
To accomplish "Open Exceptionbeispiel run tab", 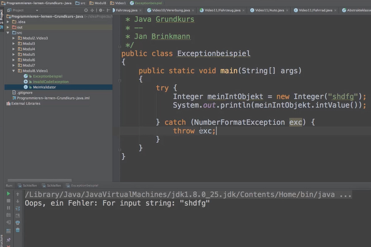I will 82,186.
